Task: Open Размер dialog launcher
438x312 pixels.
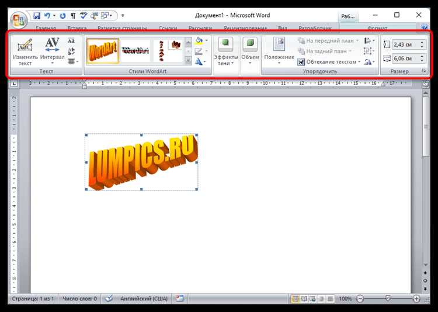Action: click(x=424, y=71)
